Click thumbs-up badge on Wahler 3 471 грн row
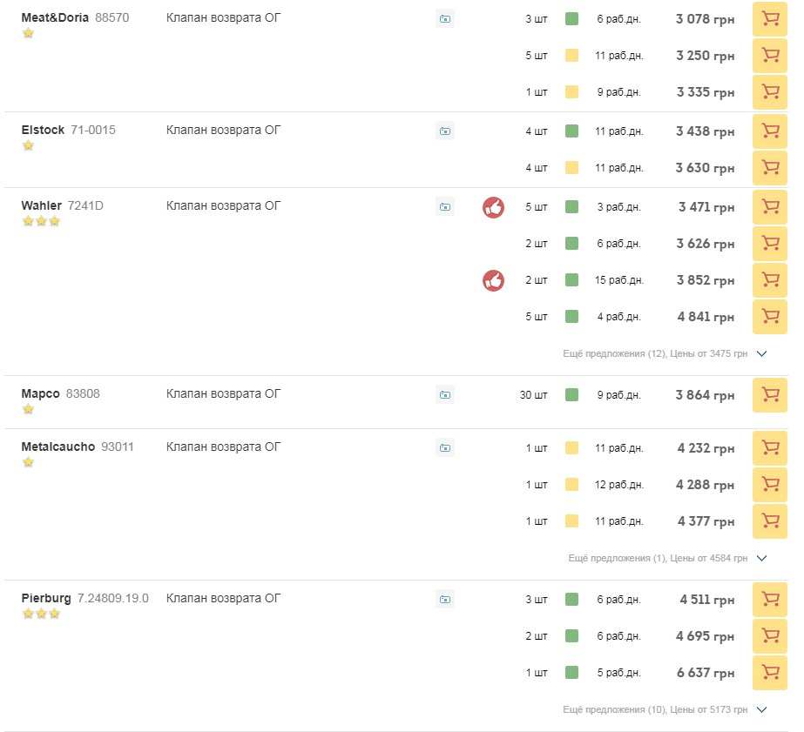The width and height of the screenshot is (804, 732). tap(493, 207)
